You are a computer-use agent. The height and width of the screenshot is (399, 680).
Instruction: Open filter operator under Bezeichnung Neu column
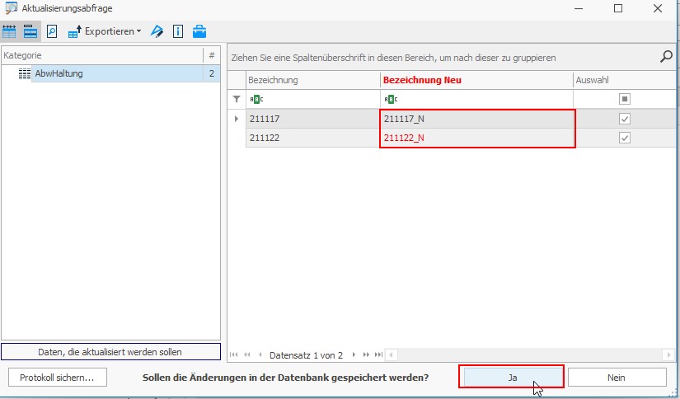(x=390, y=99)
